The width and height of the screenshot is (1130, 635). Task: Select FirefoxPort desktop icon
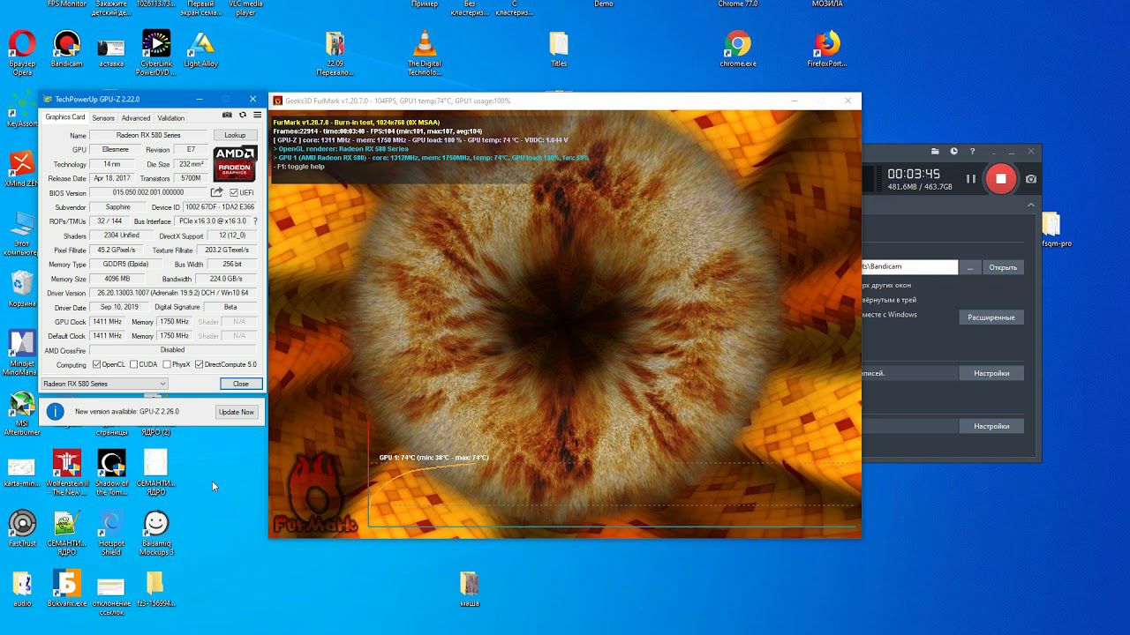(827, 50)
